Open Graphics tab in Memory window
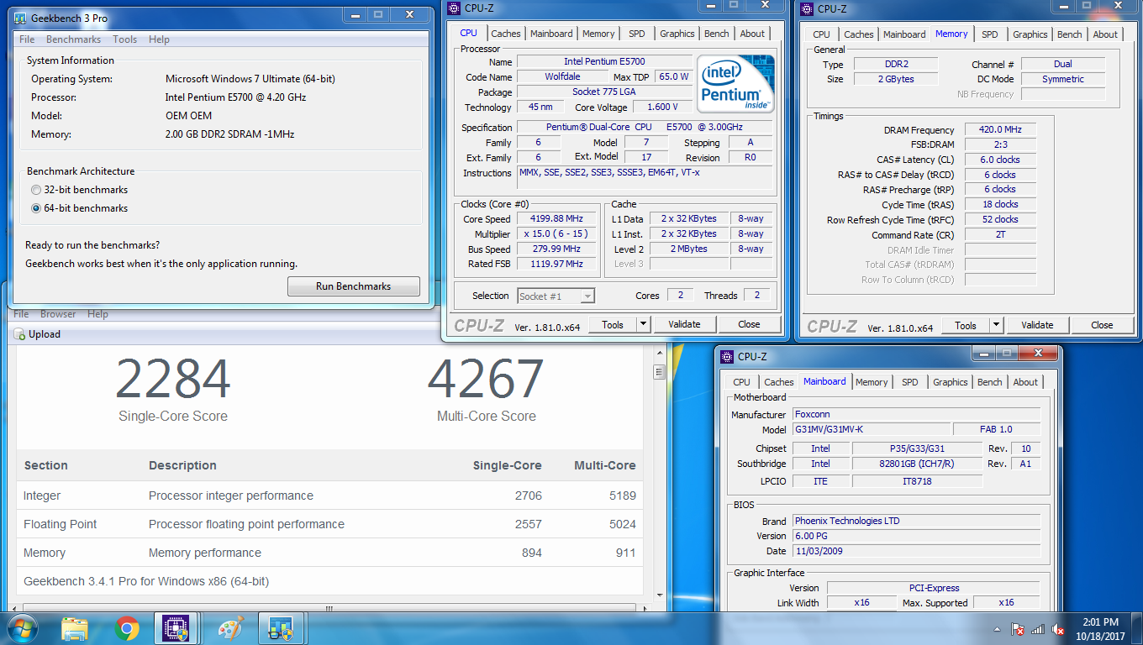This screenshot has width=1143, height=645. (1030, 34)
